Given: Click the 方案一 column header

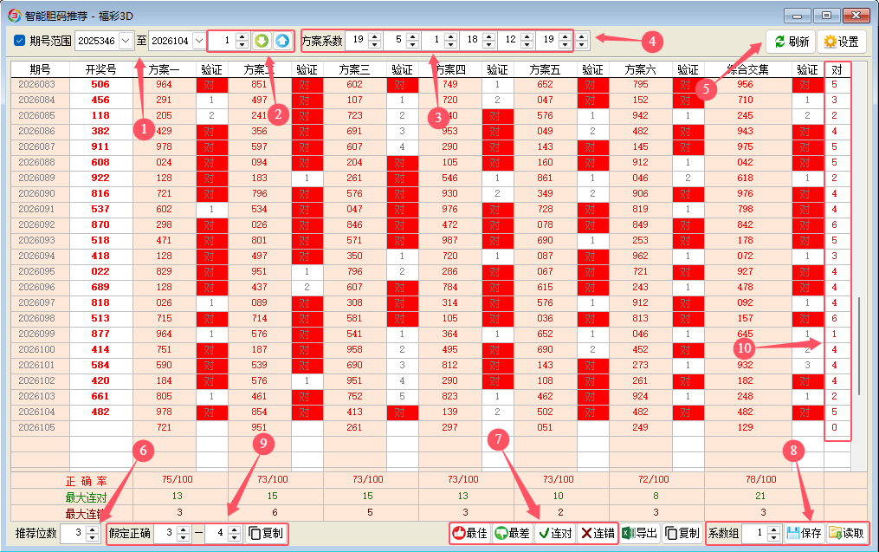Looking at the screenshot, I should (x=164, y=69).
